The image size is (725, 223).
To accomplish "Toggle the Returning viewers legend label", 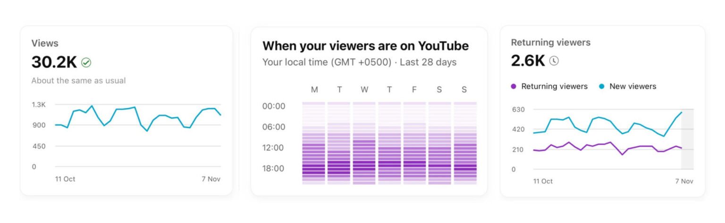I will click(554, 86).
